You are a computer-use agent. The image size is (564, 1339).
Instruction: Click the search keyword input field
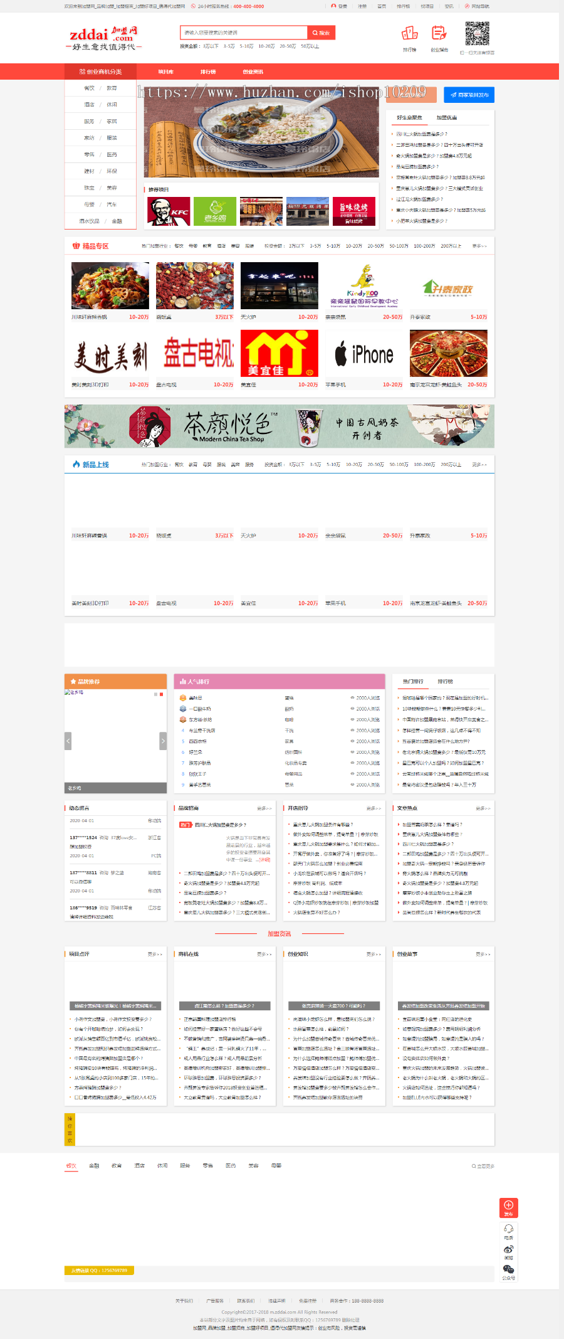[x=243, y=33]
